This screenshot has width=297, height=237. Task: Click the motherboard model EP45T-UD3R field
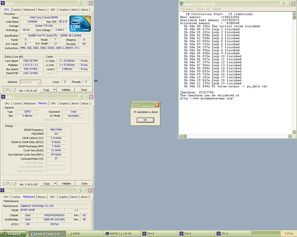pos(42,210)
